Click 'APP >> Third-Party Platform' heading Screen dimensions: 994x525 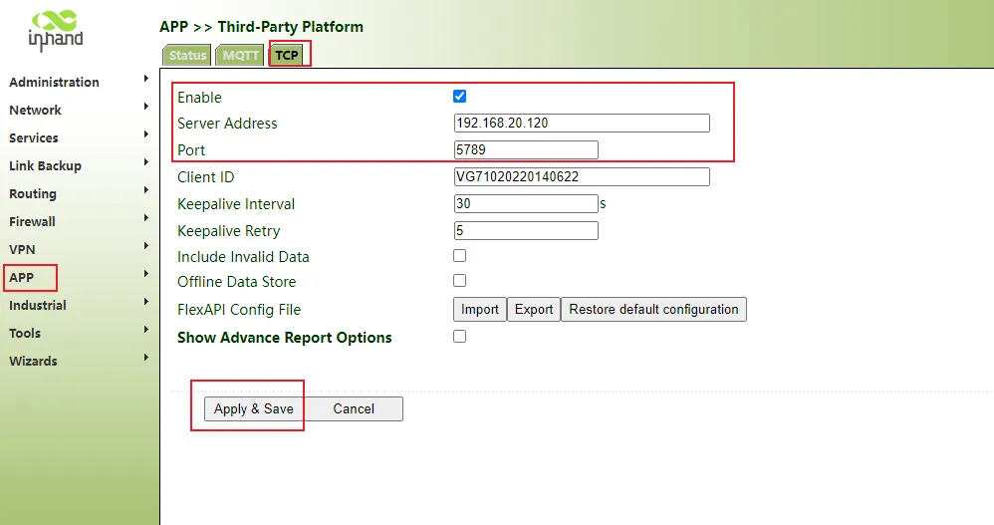point(261,27)
